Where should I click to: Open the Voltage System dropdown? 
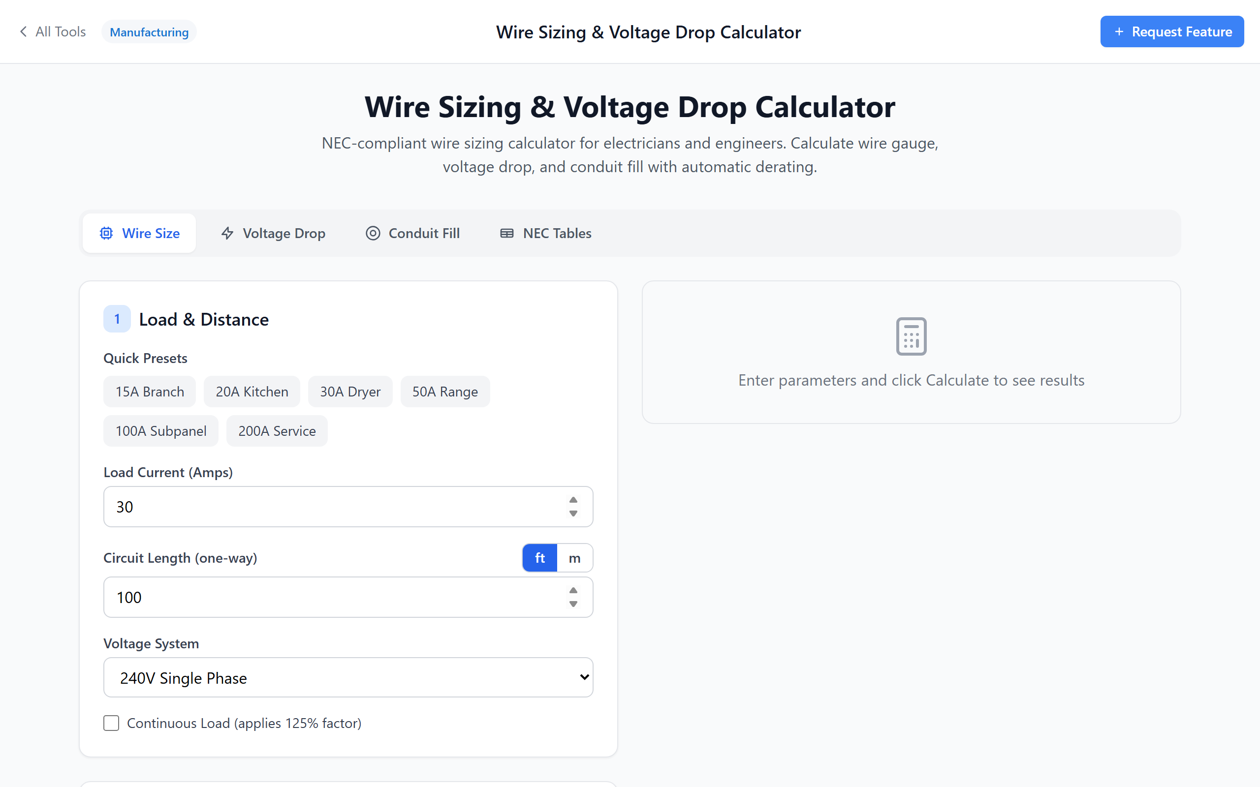(x=348, y=677)
